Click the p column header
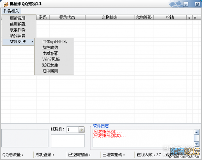The image size is (202, 160). click(195, 17)
